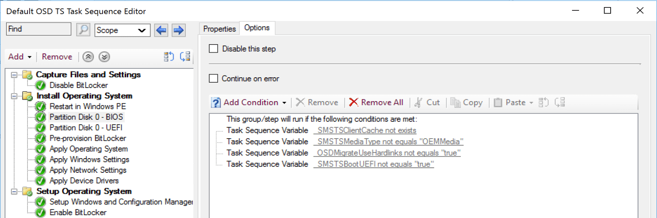The image size is (657, 218).
Task: Collapse the Install Operating System group
Action: click(x=14, y=96)
